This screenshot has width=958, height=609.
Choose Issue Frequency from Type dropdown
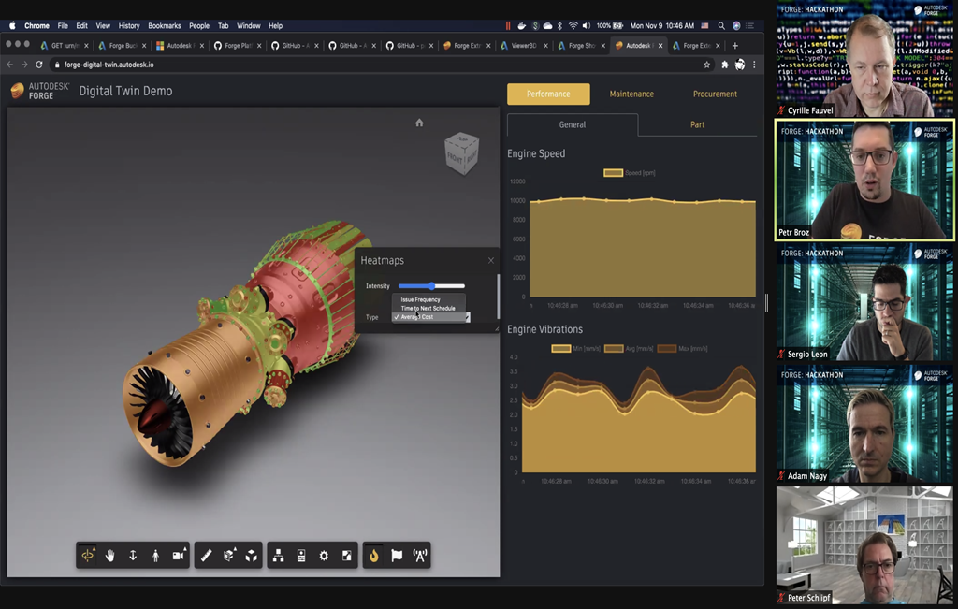tap(420, 299)
